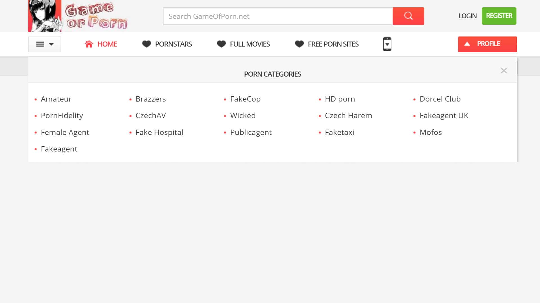
Task: Open the Home menu item
Action: click(107, 44)
